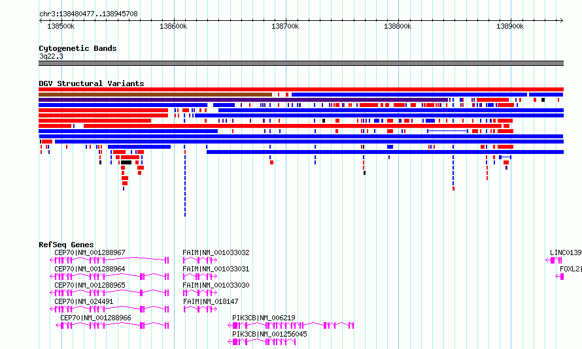
Task: Open the LINC0139 gene label
Action: pyautogui.click(x=566, y=252)
